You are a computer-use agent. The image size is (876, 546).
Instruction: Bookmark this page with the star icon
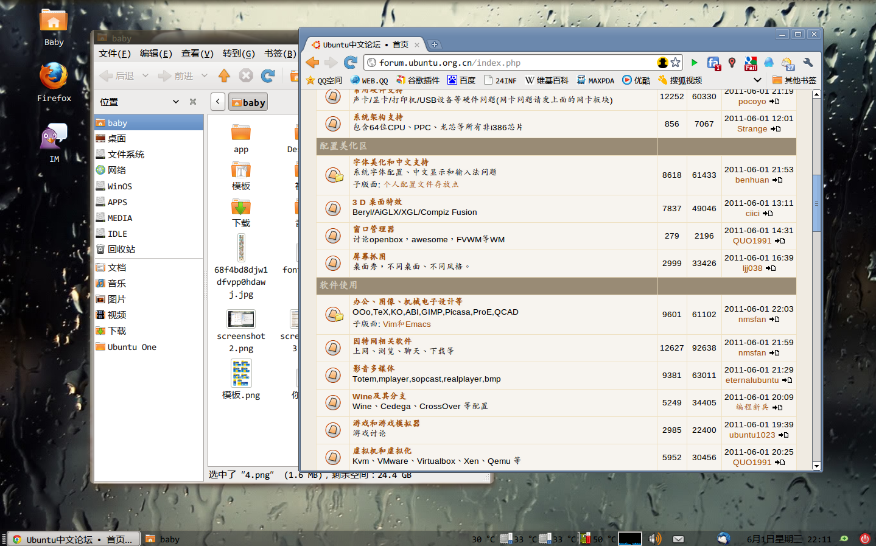click(675, 63)
